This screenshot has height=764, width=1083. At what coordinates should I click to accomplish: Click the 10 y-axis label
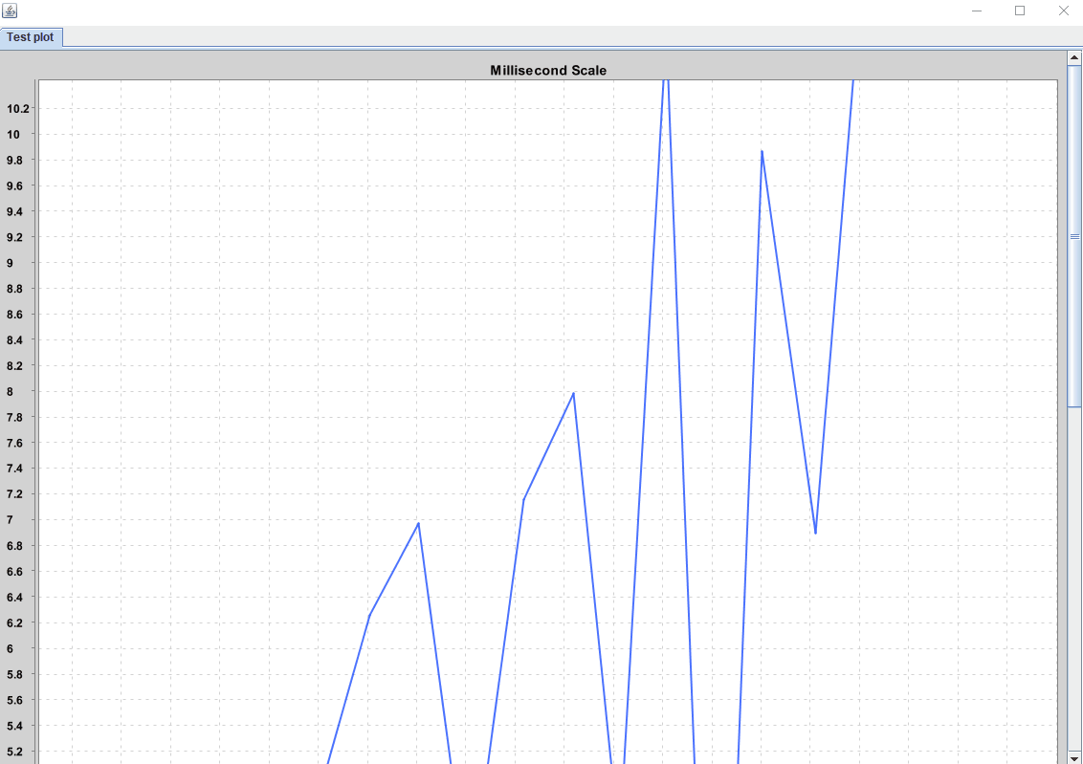point(13,135)
